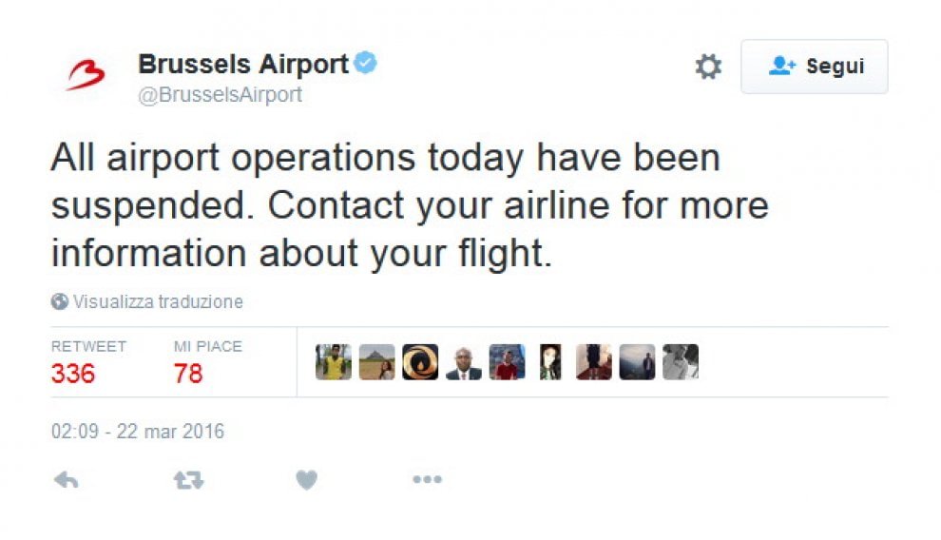This screenshot has width=941, height=540.
Task: View the 78 Mi piace count
Action: [x=188, y=374]
